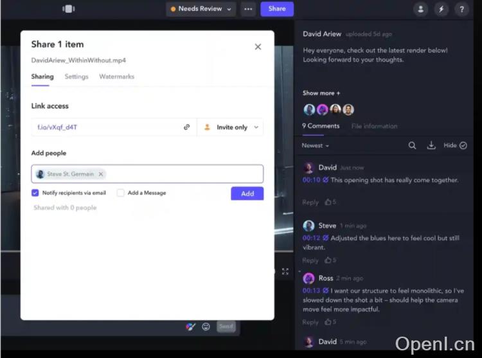Open the three-dot more options menu
The width and height of the screenshot is (482, 358).
pyautogui.click(x=248, y=9)
